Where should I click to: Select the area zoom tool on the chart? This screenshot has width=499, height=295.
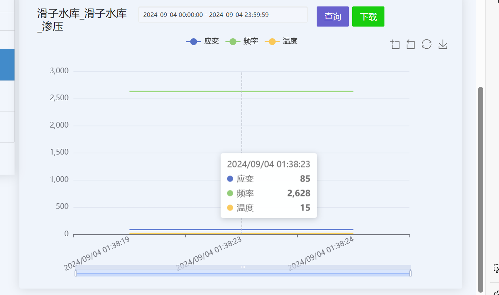pos(395,44)
